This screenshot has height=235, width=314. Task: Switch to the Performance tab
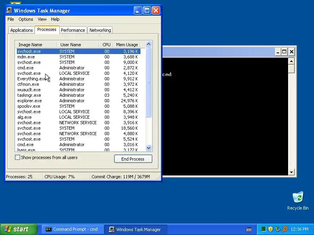(x=73, y=30)
